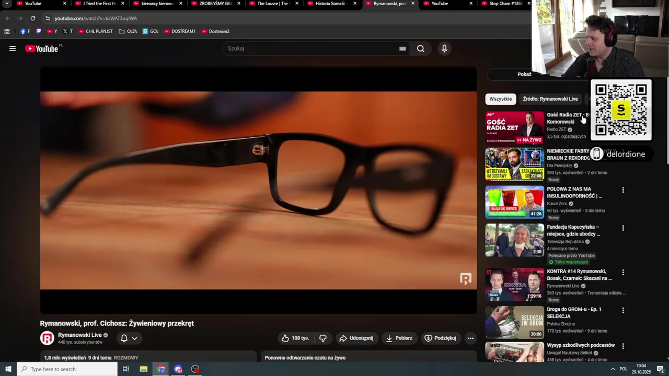Click the video player to toggle playback
Image resolution: width=669 pixels, height=376 pixels.
[258, 191]
